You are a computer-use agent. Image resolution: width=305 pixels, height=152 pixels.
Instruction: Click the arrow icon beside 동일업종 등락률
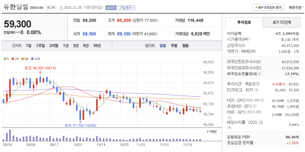pos(255,143)
